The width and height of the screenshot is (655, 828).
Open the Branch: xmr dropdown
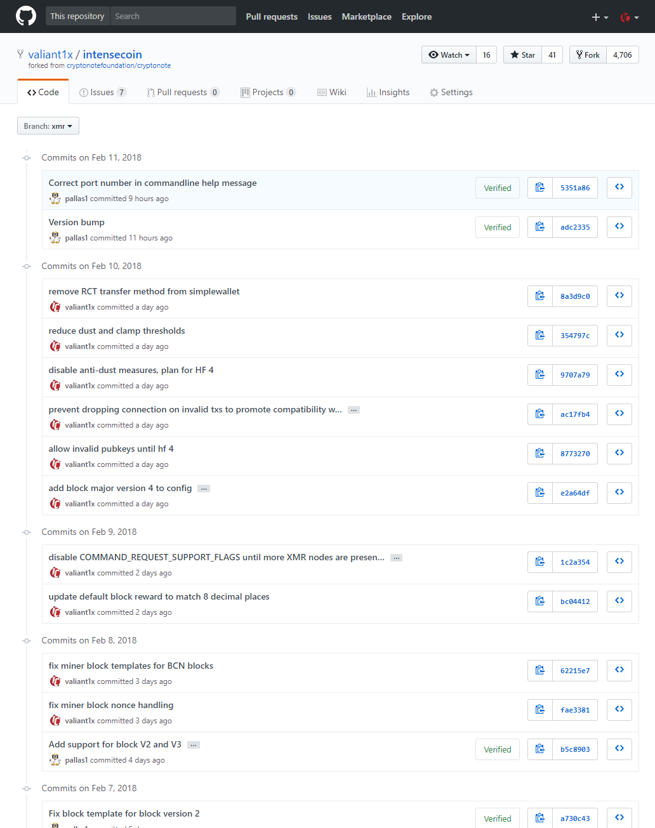(48, 126)
